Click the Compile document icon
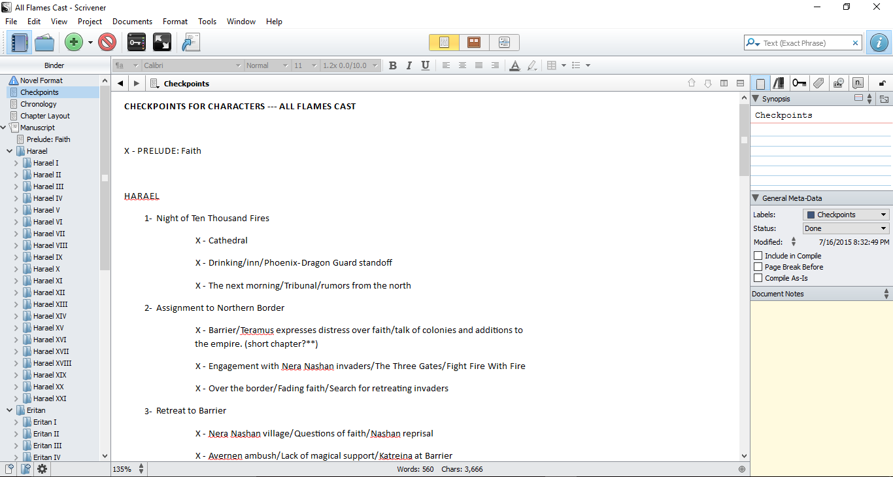Screen dimensions: 893x477 pyautogui.click(x=190, y=43)
